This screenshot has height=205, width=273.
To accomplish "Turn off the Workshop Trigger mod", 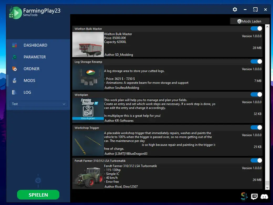I will (x=256, y=128).
